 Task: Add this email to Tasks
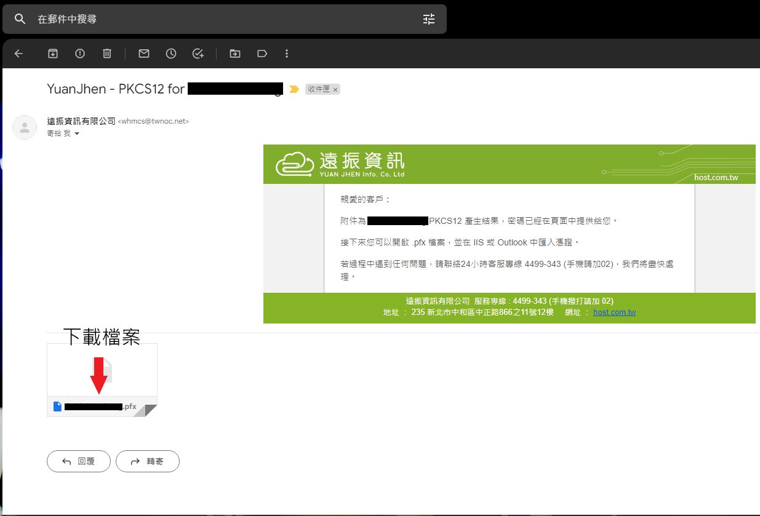pyautogui.click(x=198, y=54)
